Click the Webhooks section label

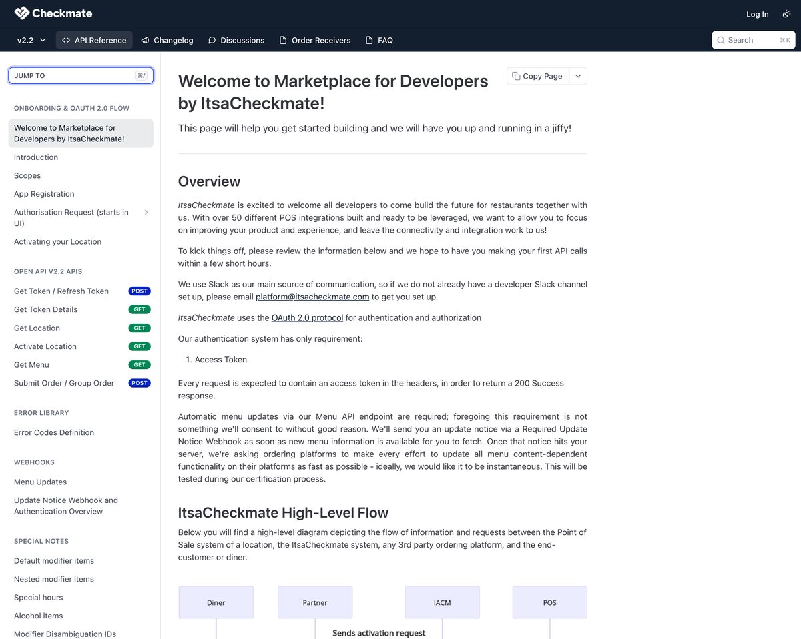click(x=34, y=462)
